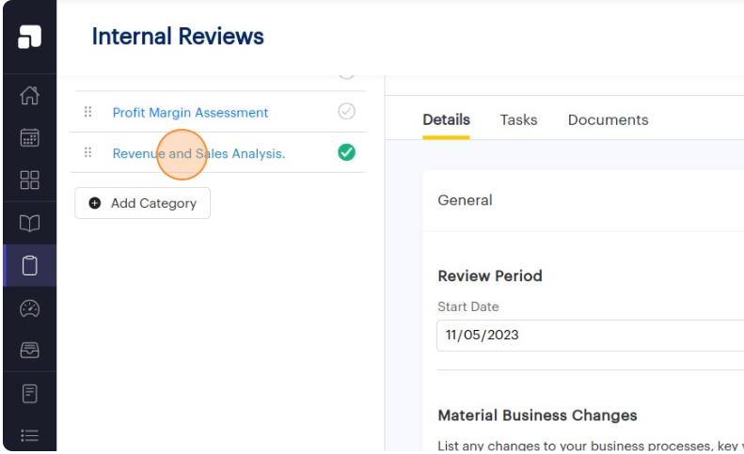Open the inbox tray icon

(x=29, y=350)
